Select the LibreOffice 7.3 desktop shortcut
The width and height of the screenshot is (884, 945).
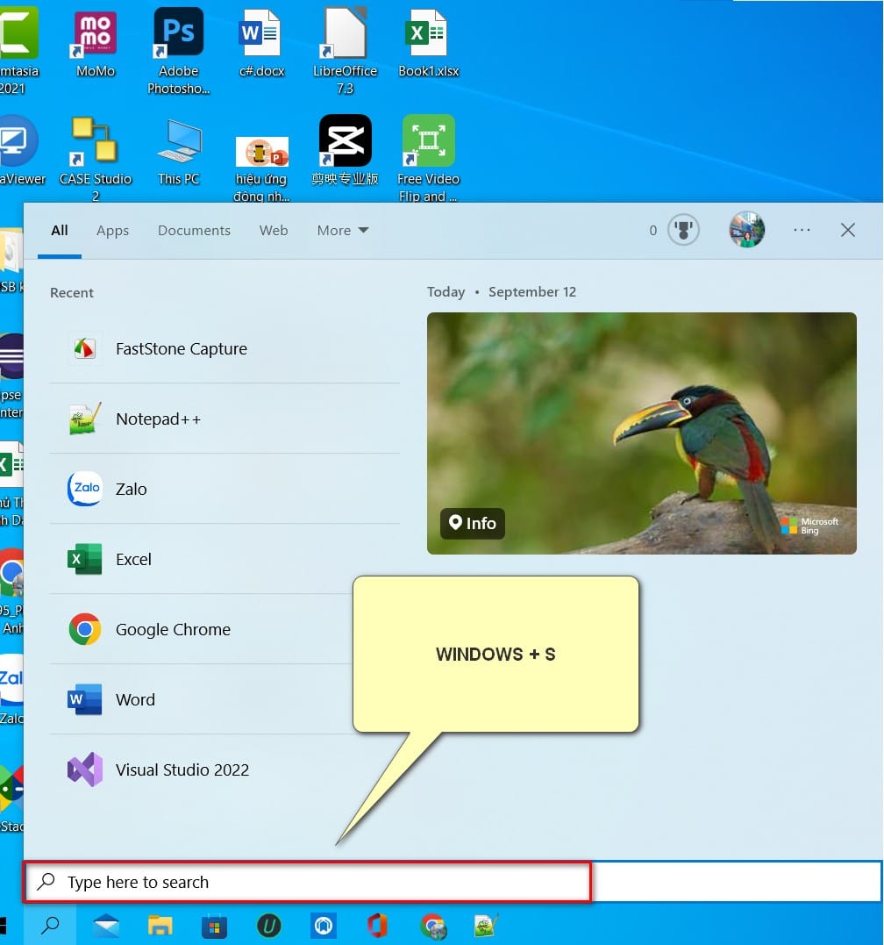[345, 52]
